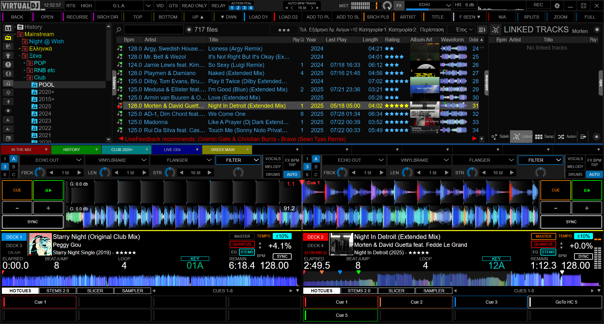Toggle STEMS on Deck 2

tap(548, 252)
